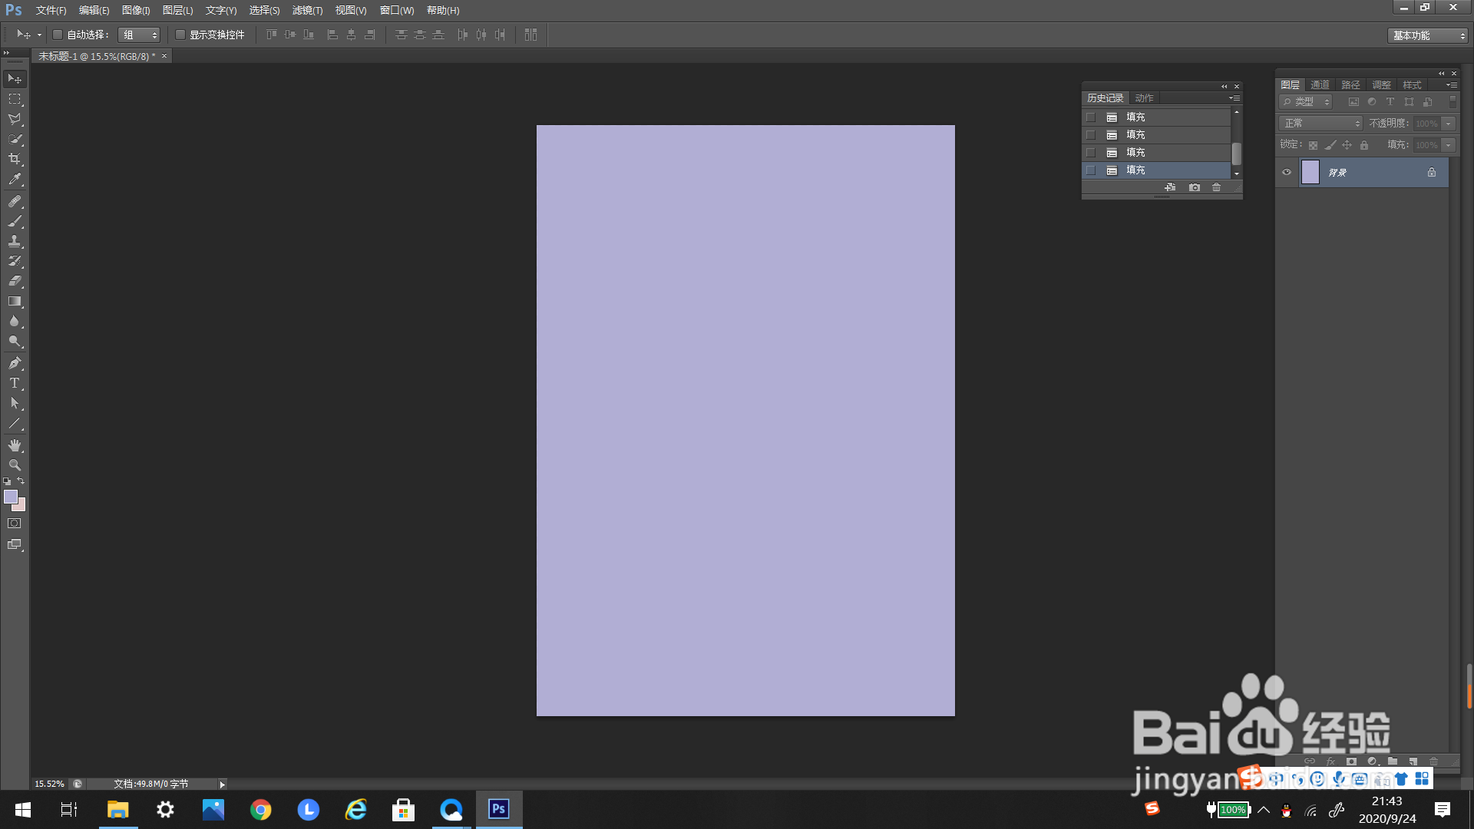
Task: Open the 组 auto-select type dropdown
Action: pyautogui.click(x=139, y=35)
